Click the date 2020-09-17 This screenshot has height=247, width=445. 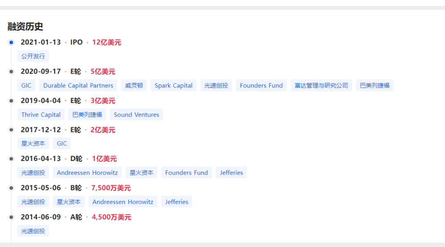tap(41, 72)
